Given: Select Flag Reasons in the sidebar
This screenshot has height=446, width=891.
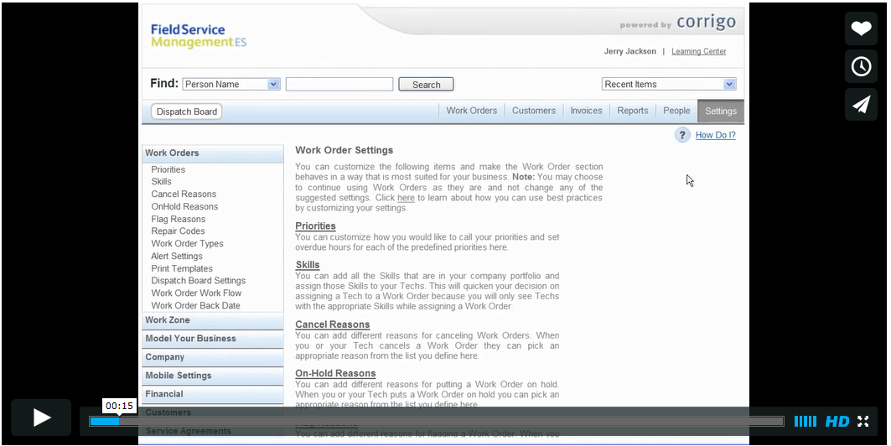Looking at the screenshot, I should tap(179, 219).
